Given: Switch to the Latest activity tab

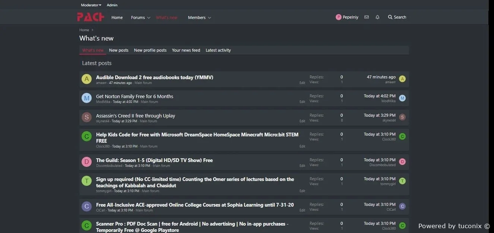Looking at the screenshot, I should 218,50.
